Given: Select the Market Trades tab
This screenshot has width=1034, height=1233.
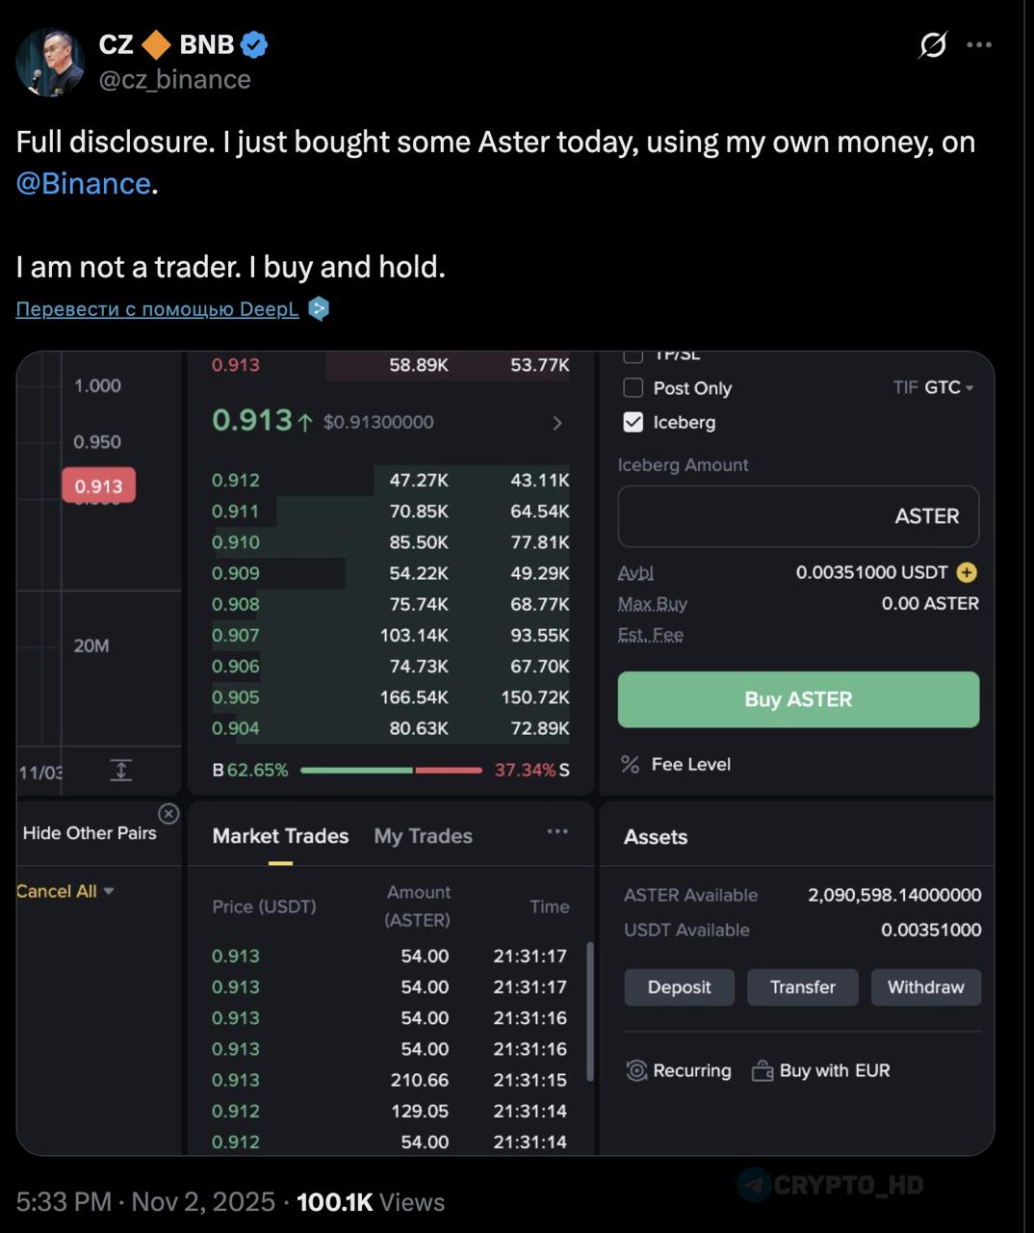Looking at the screenshot, I should (x=280, y=836).
